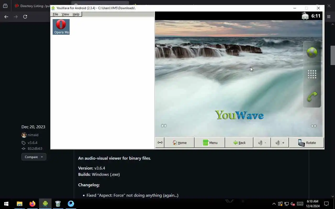The width and height of the screenshot is (335, 209).
Task: Click the muted speaker tray icon
Action: [x=293, y=204]
